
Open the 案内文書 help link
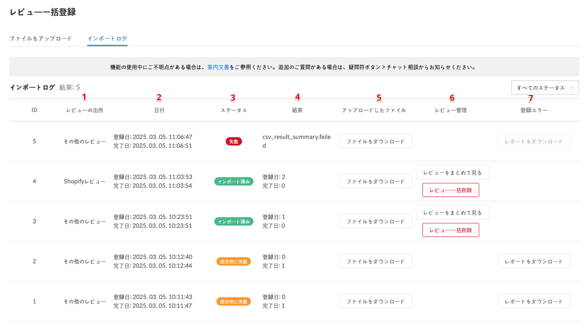[218, 68]
